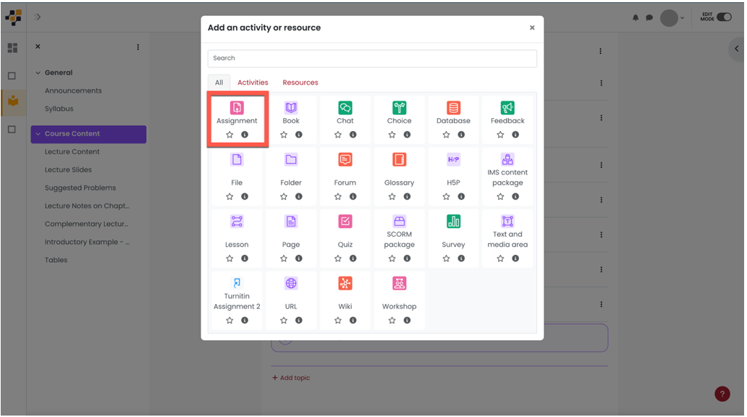Collapse the Course Content section

click(38, 134)
